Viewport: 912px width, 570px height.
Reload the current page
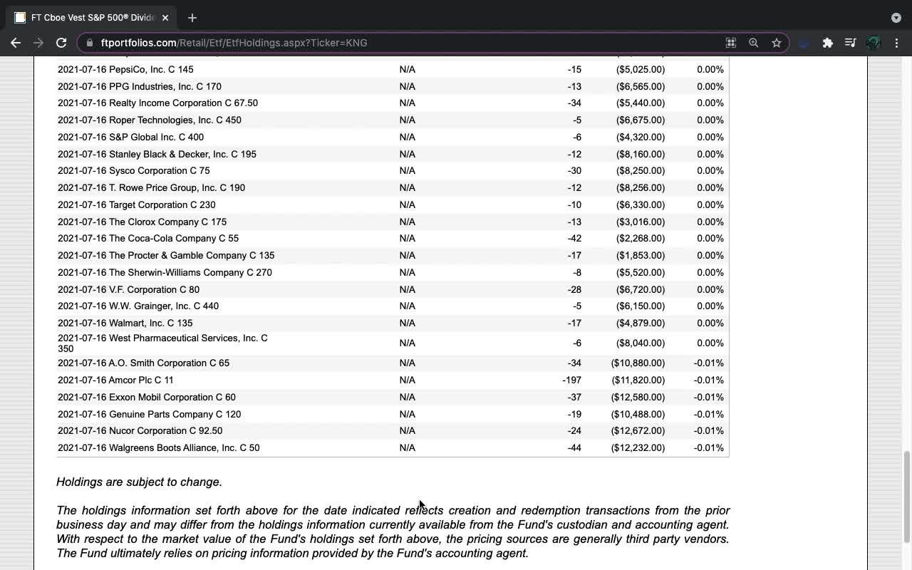61,43
